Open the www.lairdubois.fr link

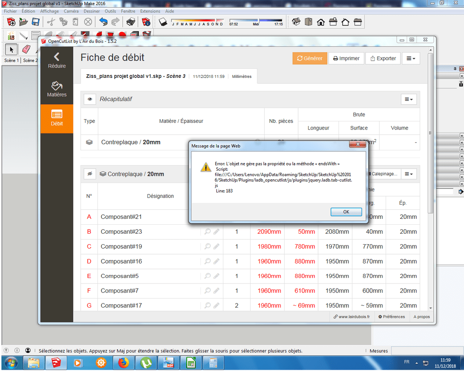click(352, 317)
